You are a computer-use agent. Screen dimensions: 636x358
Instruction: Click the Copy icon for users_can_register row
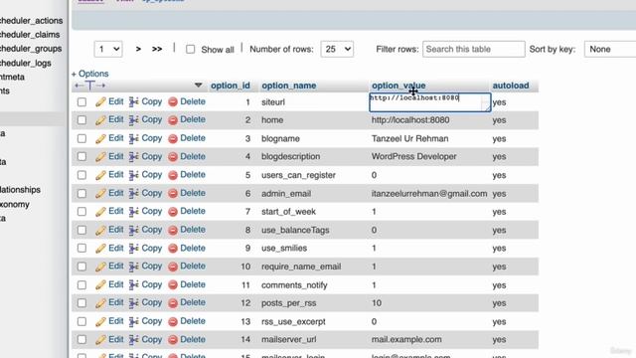[134, 175]
